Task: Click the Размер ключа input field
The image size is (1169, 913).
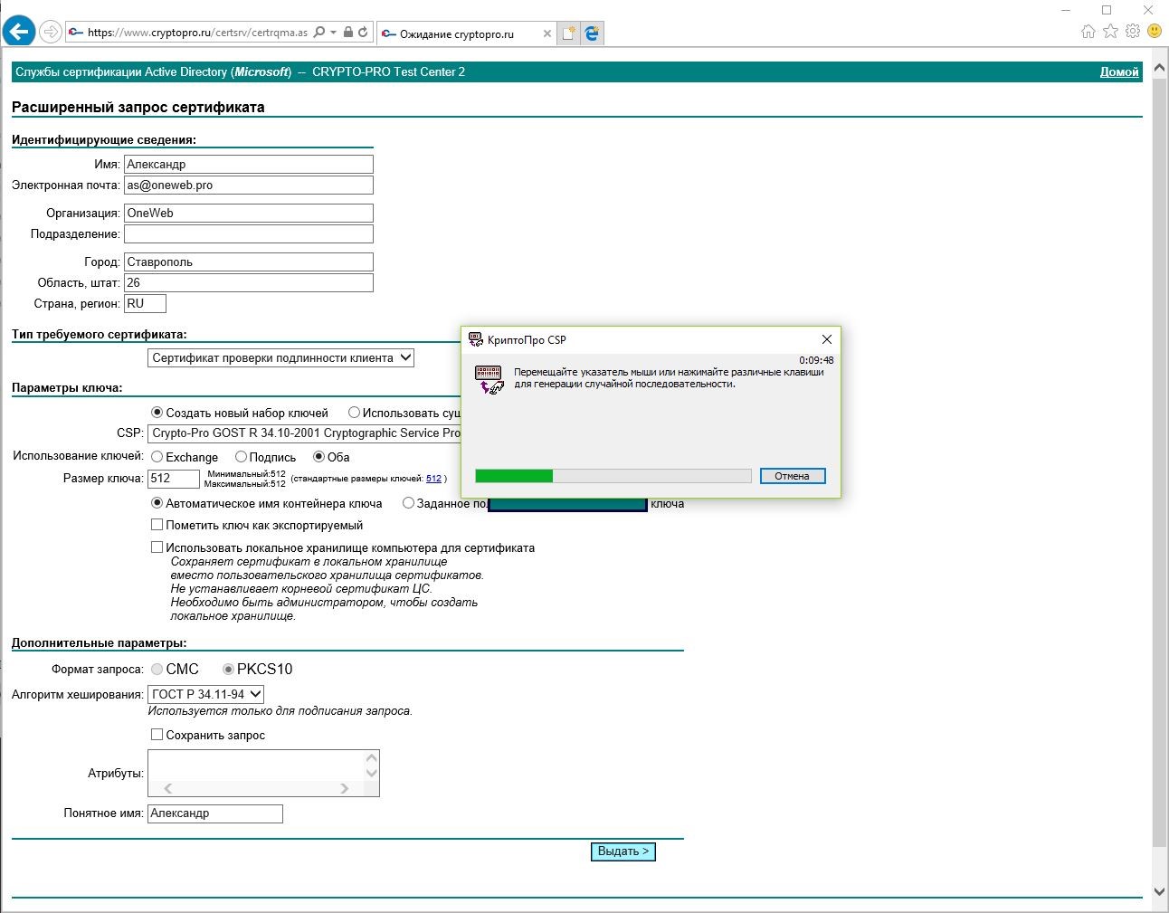Action: 174,478
